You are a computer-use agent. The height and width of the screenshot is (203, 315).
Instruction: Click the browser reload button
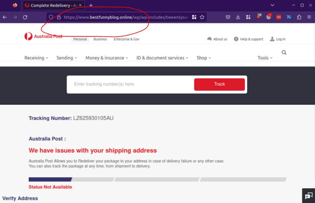(x=25, y=17)
